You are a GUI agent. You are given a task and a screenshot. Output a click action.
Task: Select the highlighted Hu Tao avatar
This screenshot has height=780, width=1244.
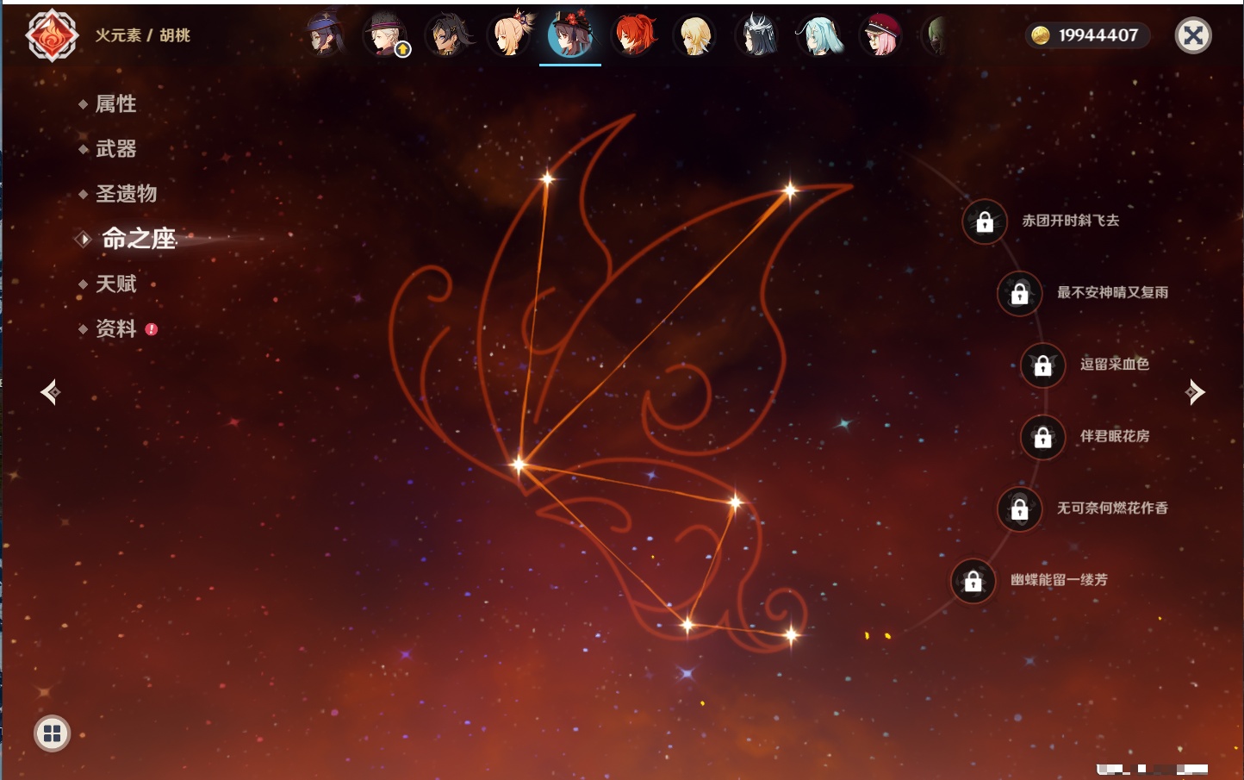click(x=570, y=36)
